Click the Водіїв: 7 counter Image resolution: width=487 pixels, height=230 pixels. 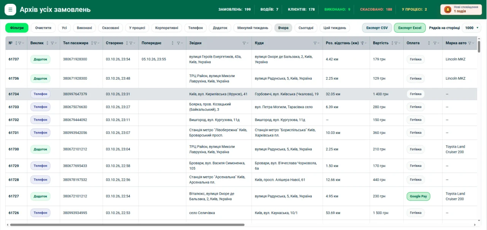click(269, 9)
